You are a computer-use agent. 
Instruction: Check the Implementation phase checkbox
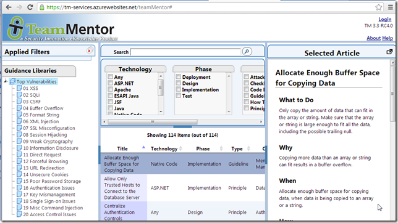(179, 89)
